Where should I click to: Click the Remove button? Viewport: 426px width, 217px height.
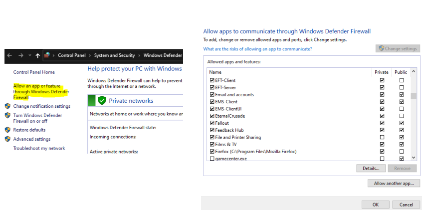coord(403,169)
